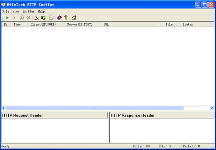
Task: Click the horizontal scrollbar thumb
Action: (95, 108)
